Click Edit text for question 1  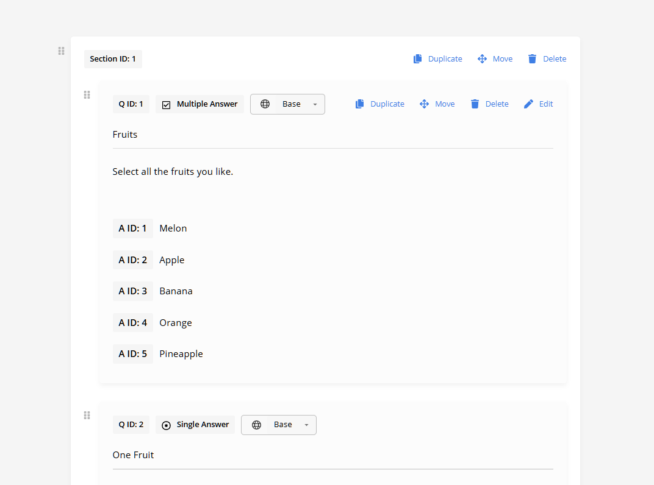pos(546,104)
